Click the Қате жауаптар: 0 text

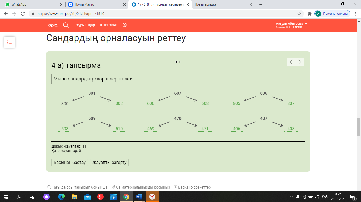(x=66, y=151)
